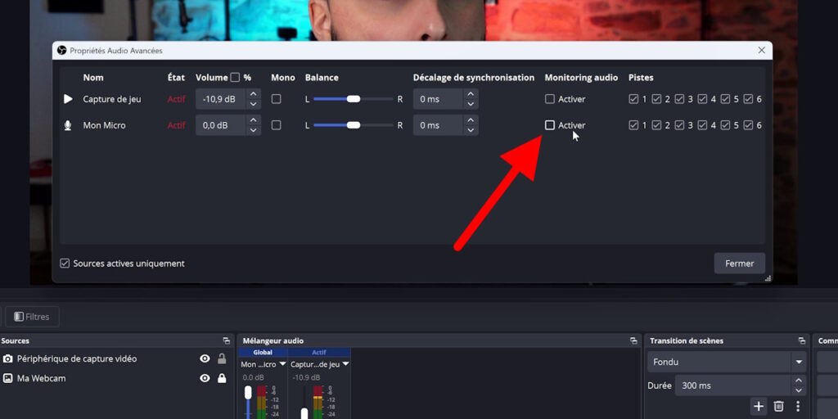Click the microphone icon beside Mon Micro
Screen dimensions: 838x419
click(68, 125)
